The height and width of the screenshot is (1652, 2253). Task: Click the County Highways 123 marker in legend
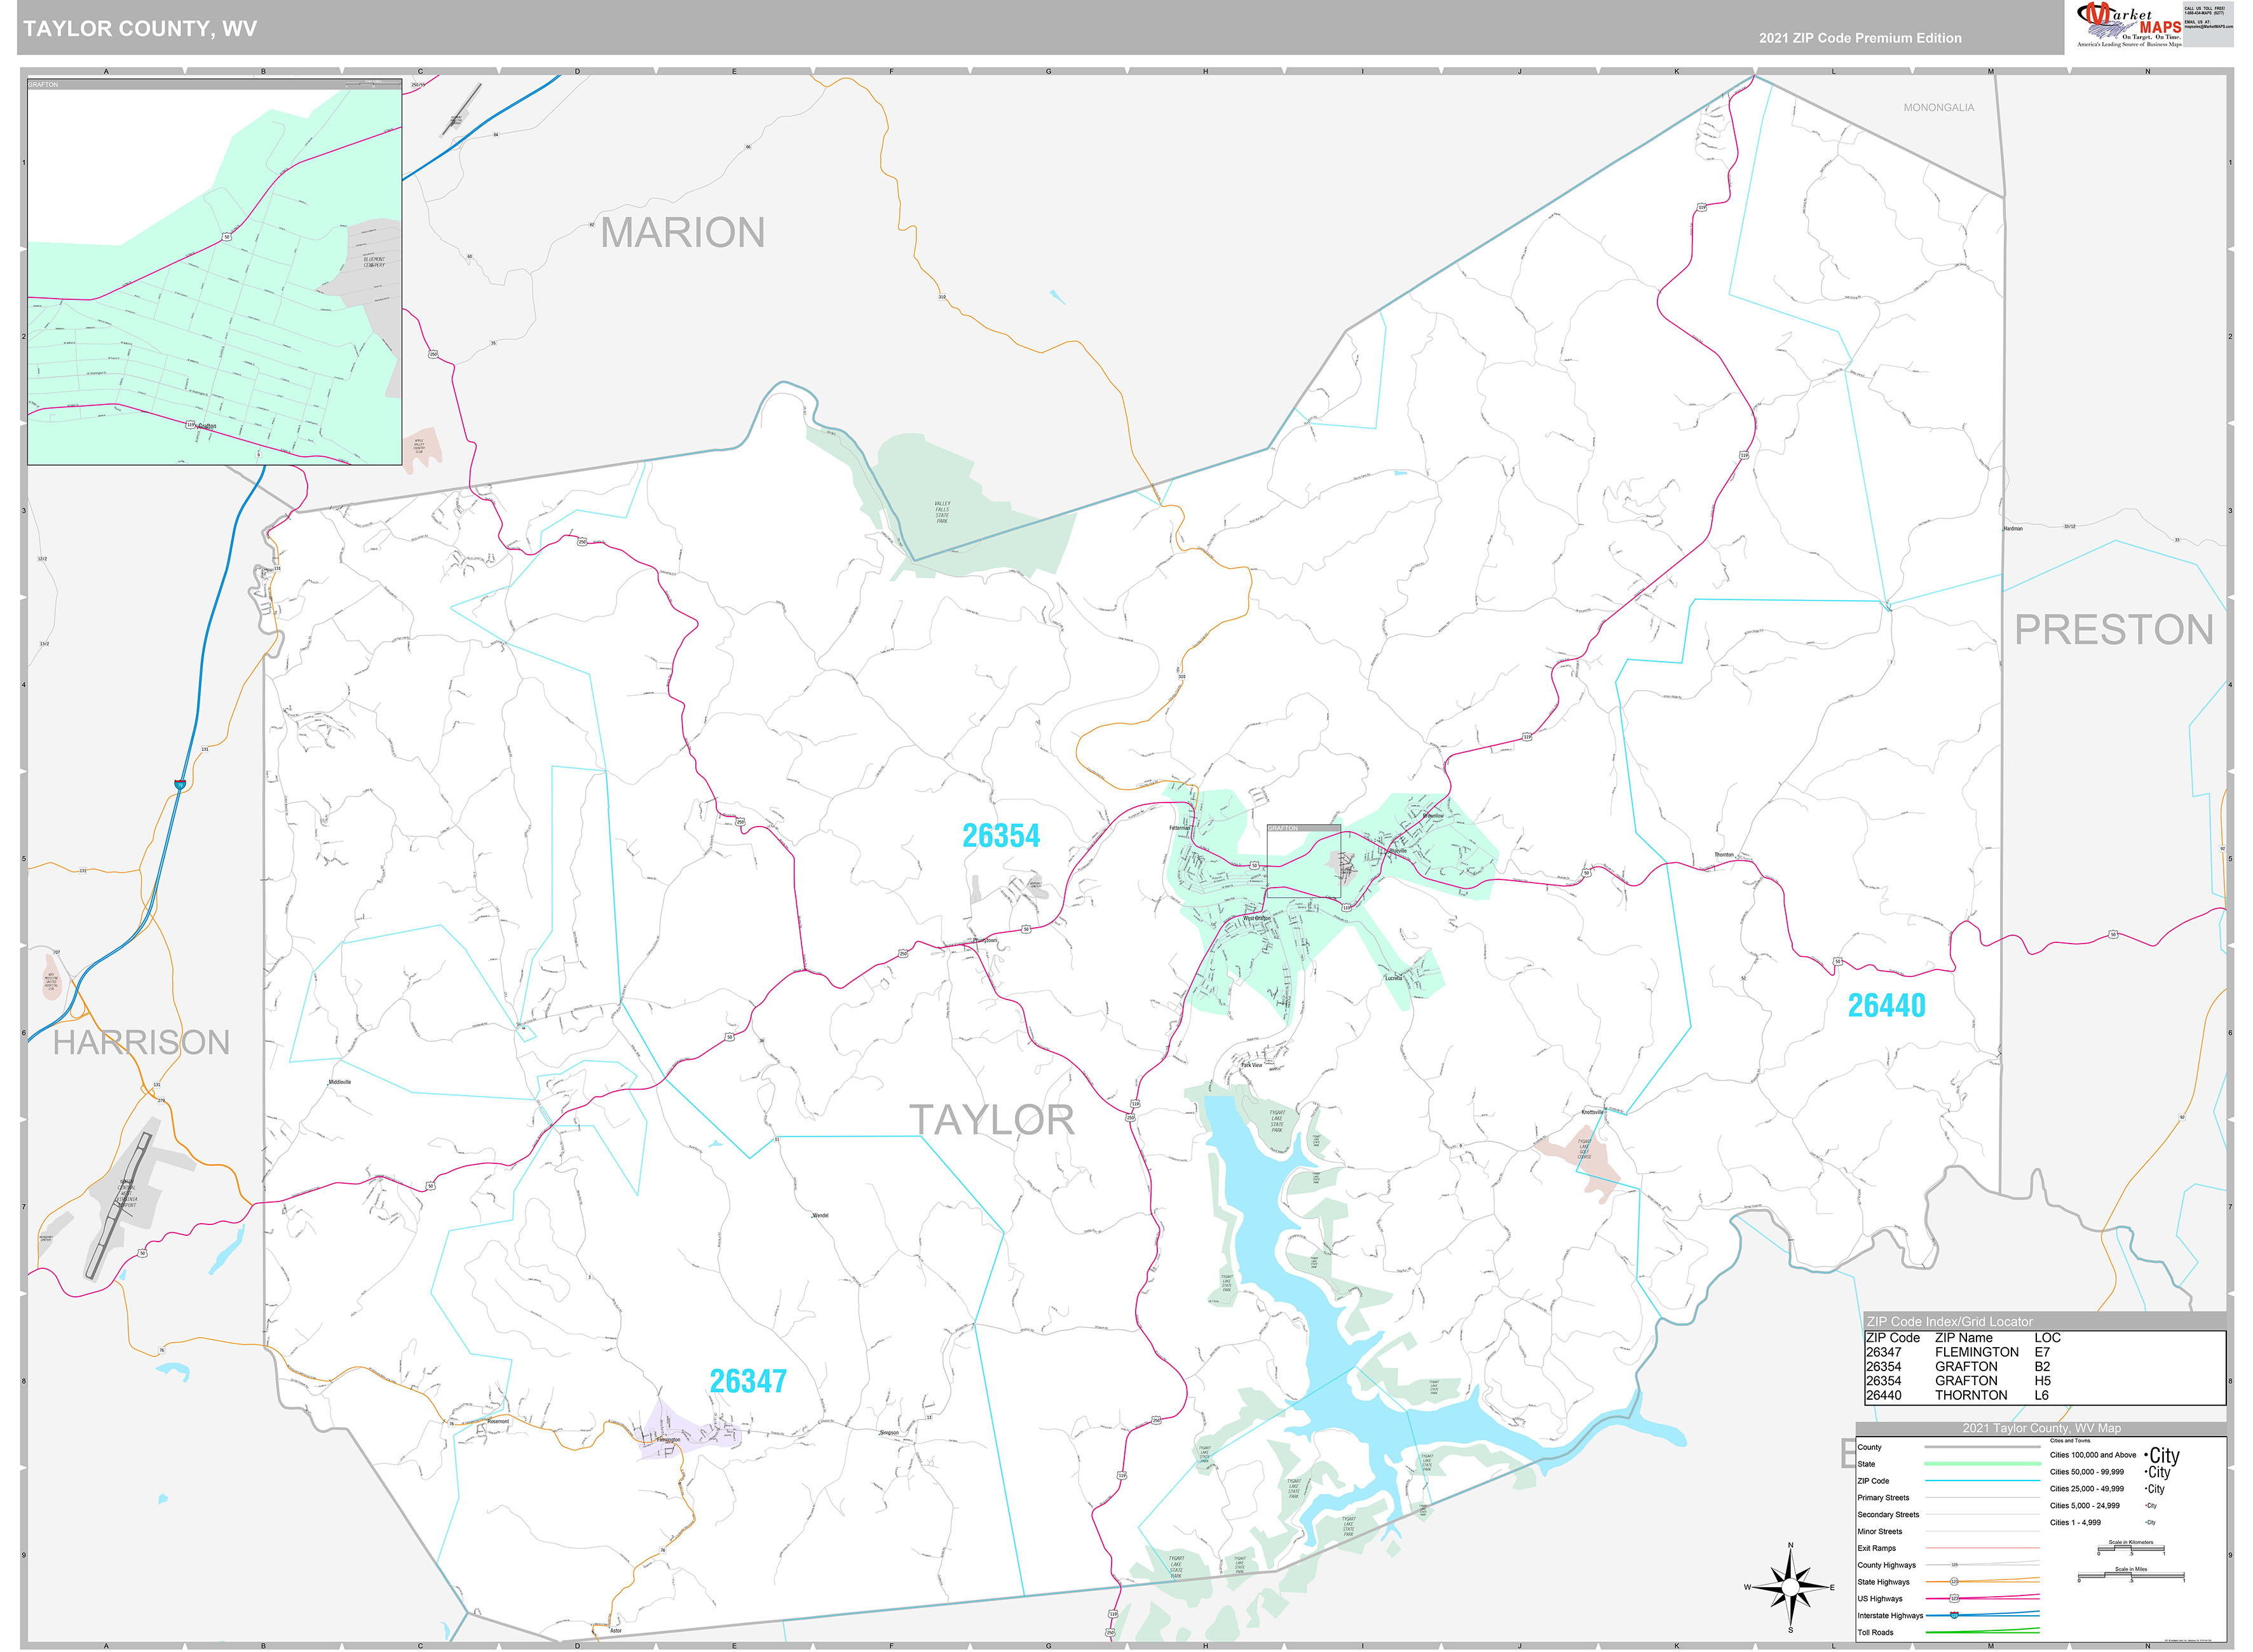(x=1954, y=1565)
